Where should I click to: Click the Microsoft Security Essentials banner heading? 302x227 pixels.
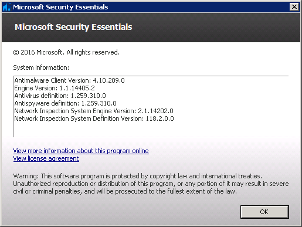coord(73,27)
